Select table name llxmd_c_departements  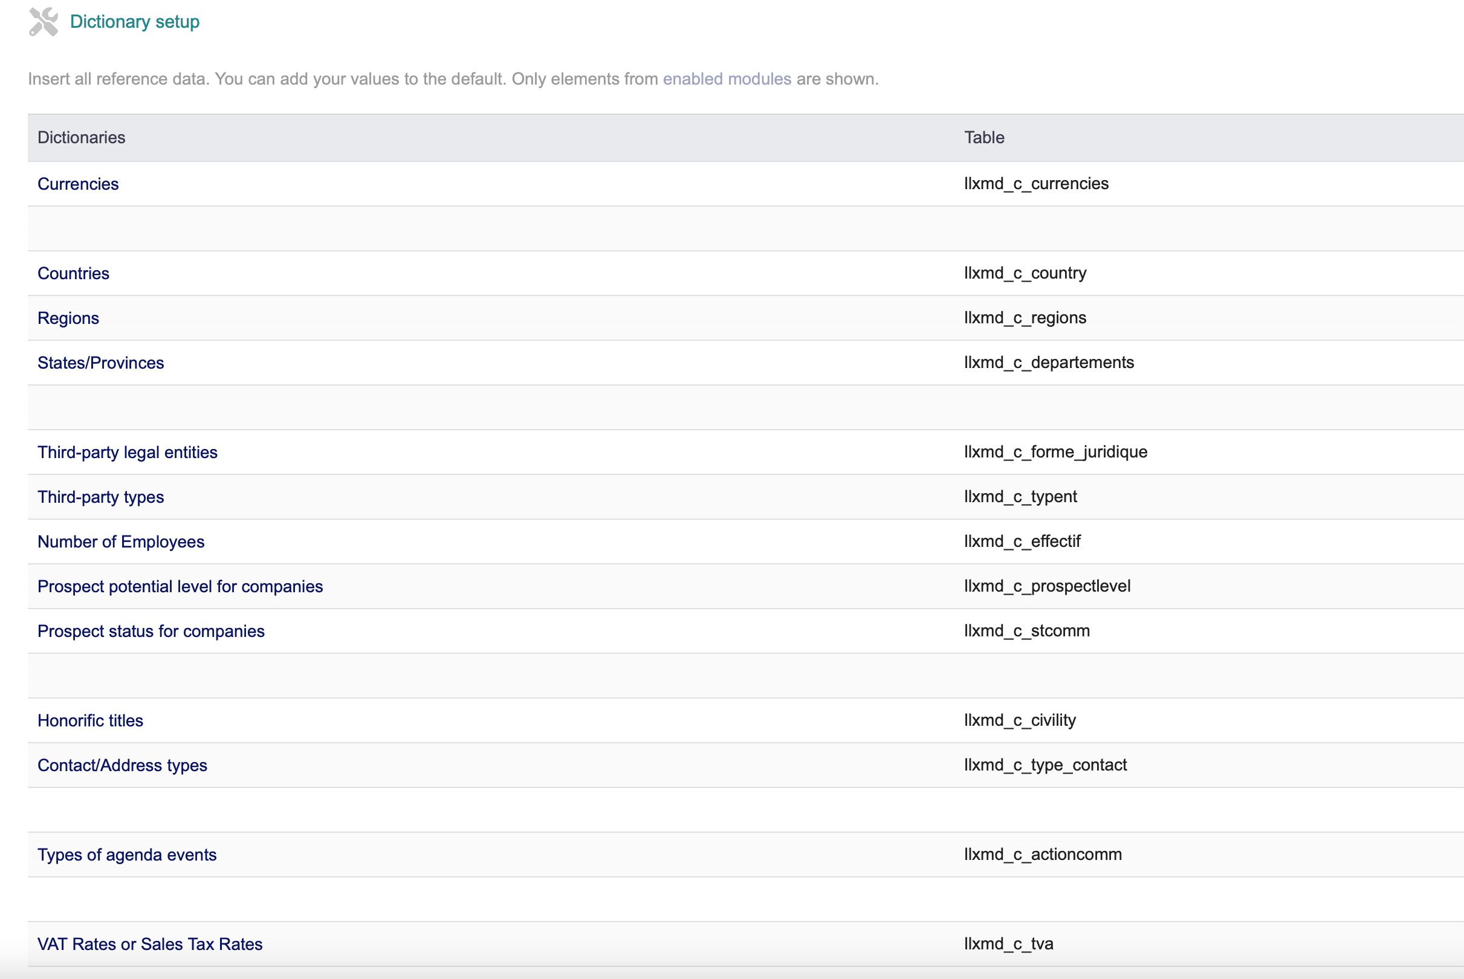tap(1049, 363)
